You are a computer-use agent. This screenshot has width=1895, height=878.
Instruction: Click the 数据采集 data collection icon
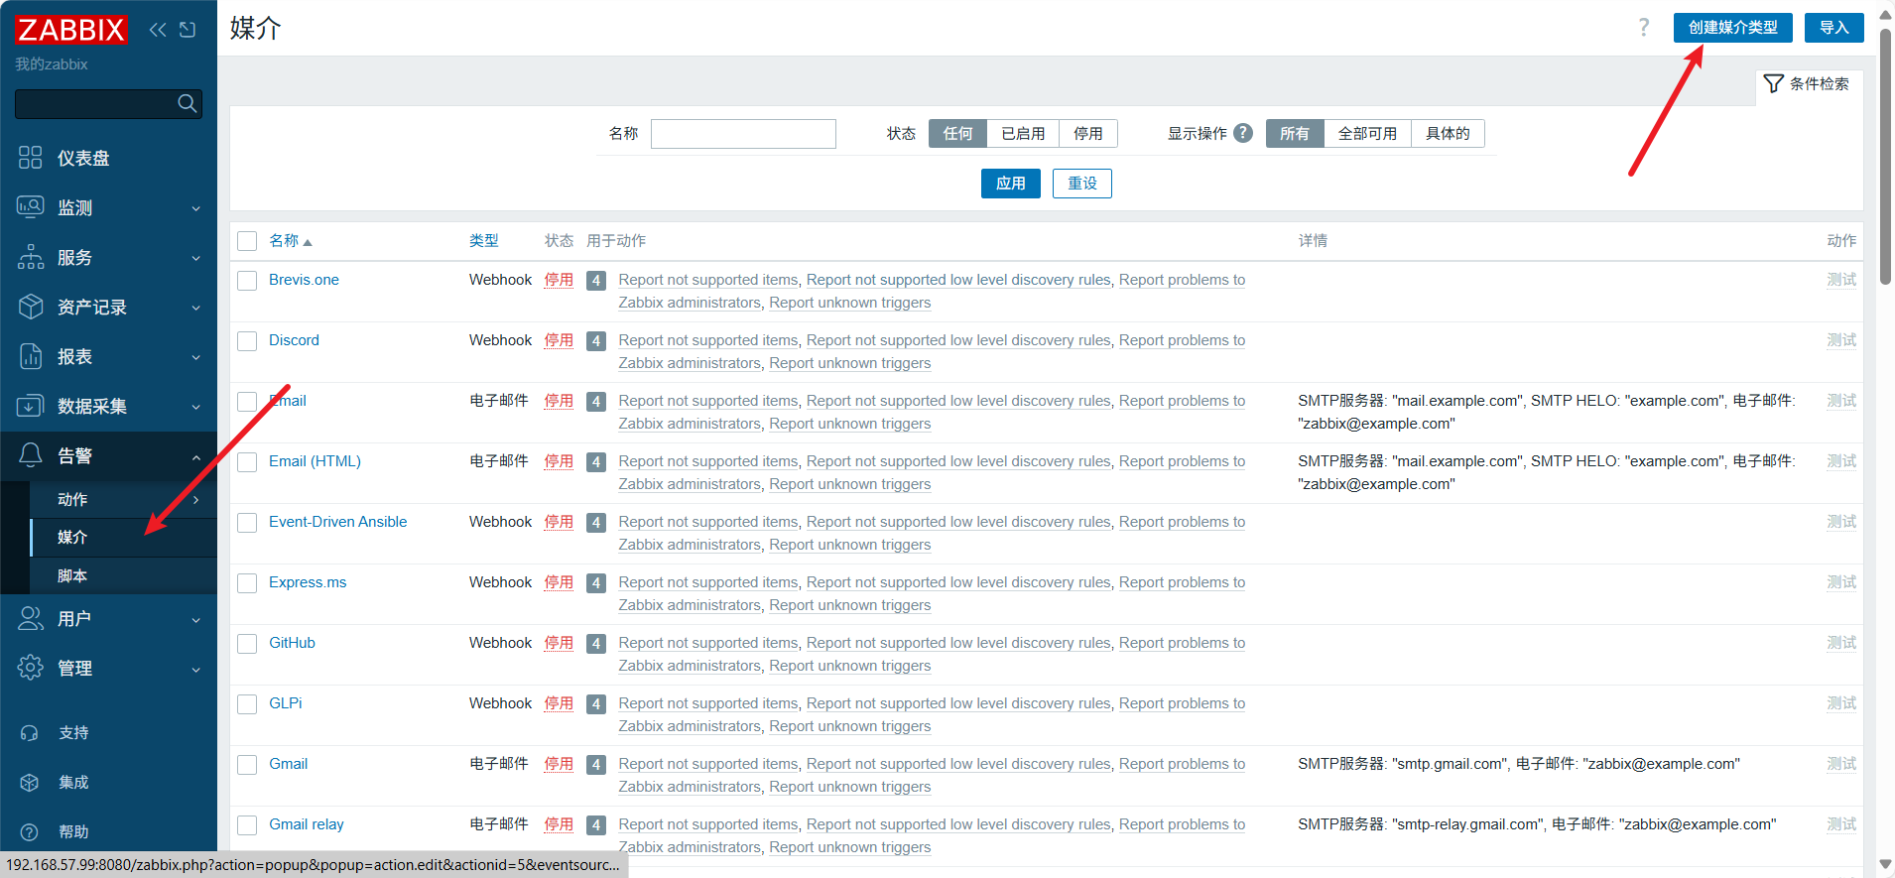pos(31,406)
